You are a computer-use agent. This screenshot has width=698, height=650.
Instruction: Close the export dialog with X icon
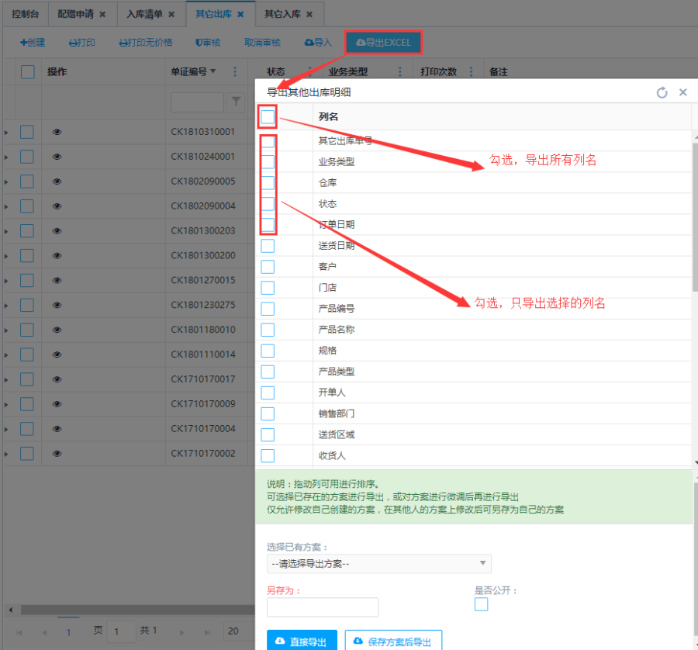coord(683,92)
